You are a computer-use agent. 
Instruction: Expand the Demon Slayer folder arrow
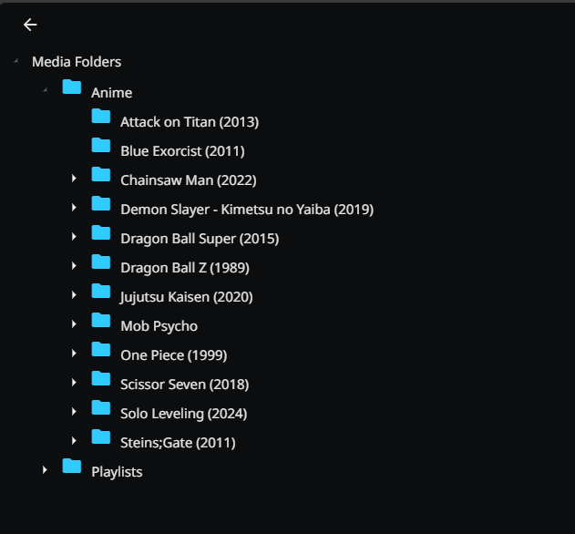coord(74,208)
